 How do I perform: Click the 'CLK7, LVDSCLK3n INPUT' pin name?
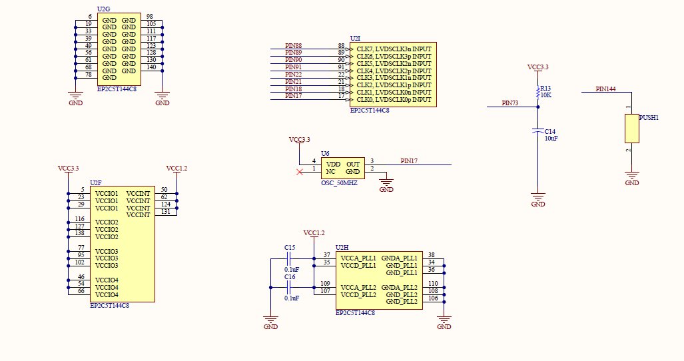click(394, 49)
